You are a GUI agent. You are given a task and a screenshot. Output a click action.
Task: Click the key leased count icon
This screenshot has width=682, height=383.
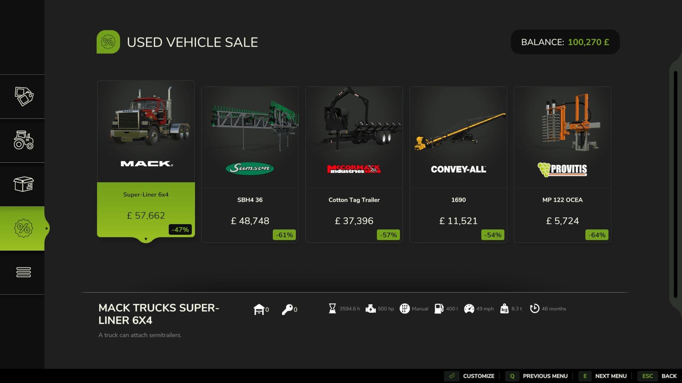click(287, 309)
